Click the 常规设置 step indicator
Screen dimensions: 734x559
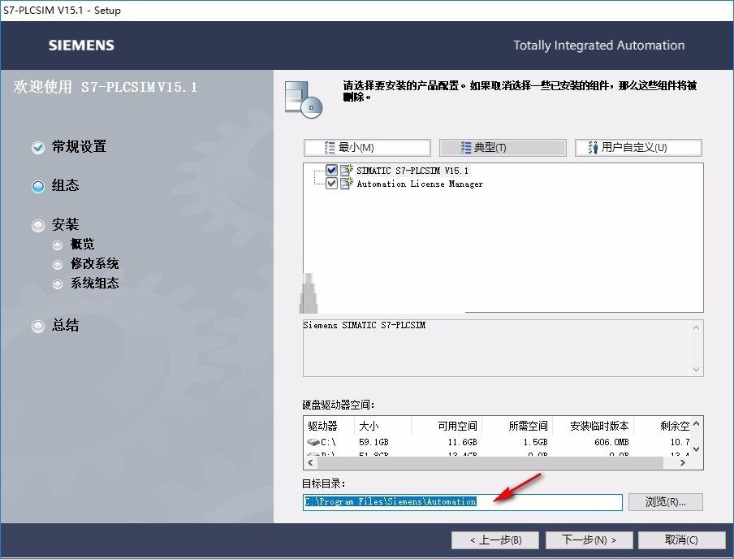click(38, 148)
